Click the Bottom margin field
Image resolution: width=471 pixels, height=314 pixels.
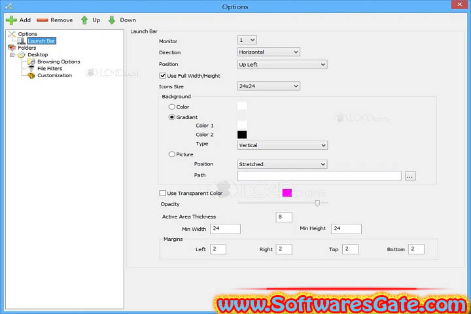(416, 249)
